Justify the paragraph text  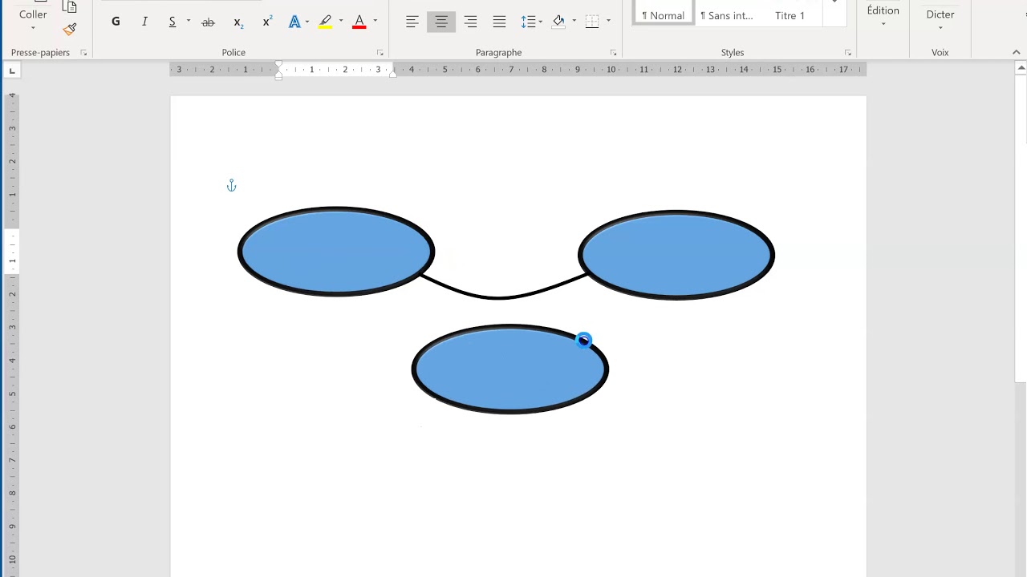[x=499, y=22]
